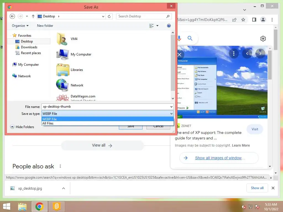This screenshot has height=212, width=283.
Task: Click the Forward arrow in Save As dialog
Action: click(x=20, y=16)
